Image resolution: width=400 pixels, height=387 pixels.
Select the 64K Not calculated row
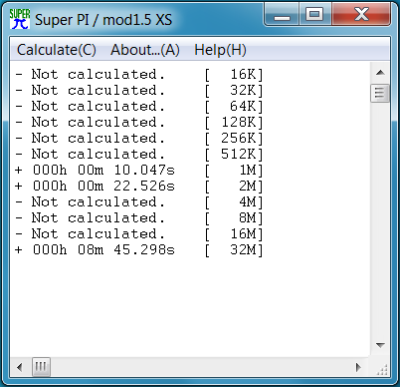tap(139, 106)
